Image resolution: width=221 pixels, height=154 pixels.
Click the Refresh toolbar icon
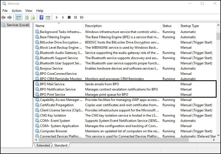coord(27,18)
